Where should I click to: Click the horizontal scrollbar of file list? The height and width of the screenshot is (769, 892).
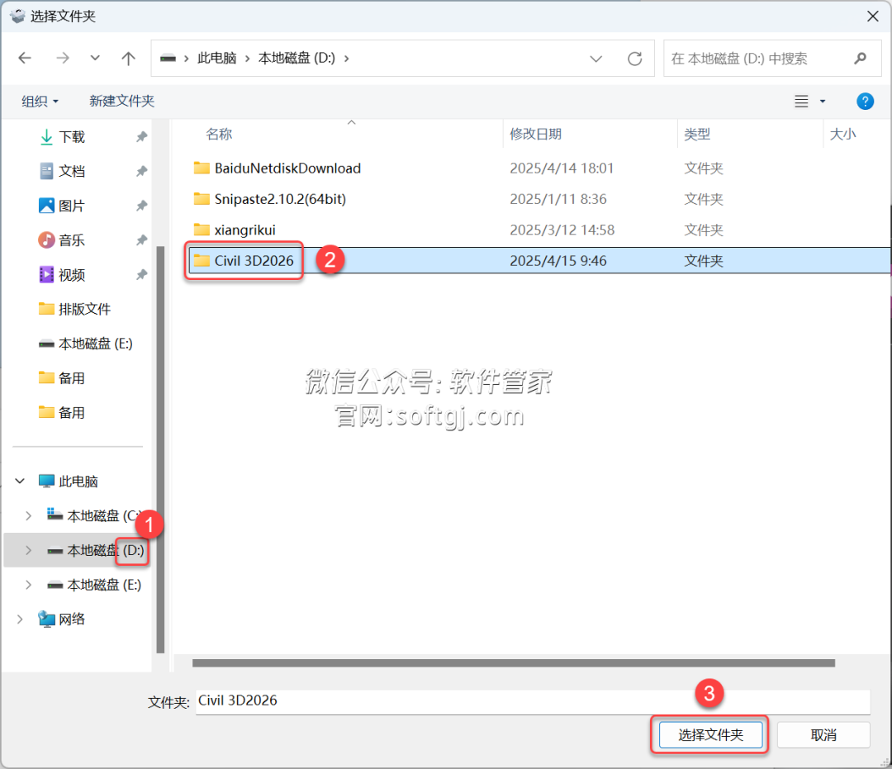[513, 663]
